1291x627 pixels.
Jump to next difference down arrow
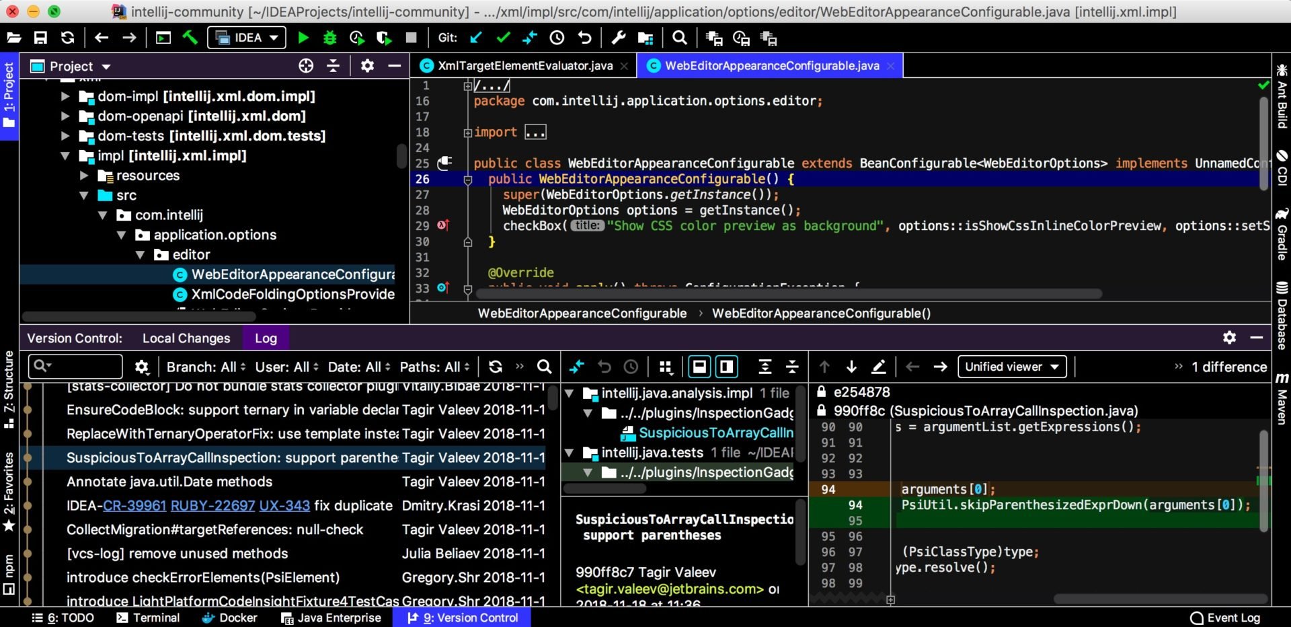[851, 367]
